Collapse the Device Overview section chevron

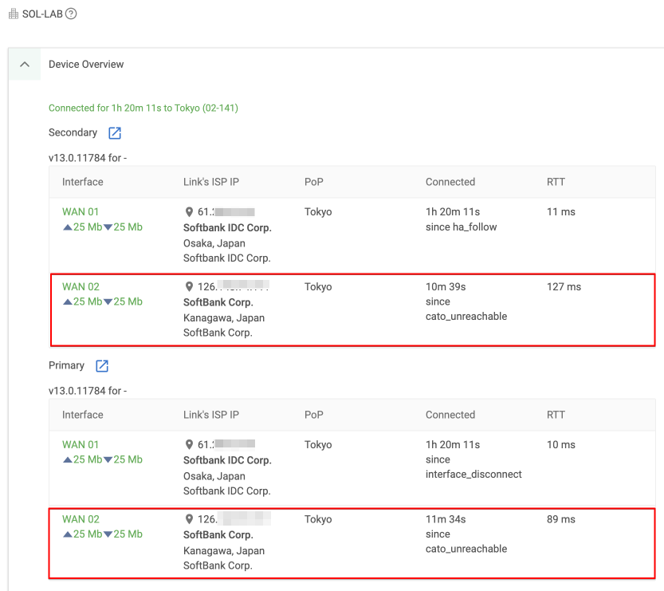click(x=25, y=65)
